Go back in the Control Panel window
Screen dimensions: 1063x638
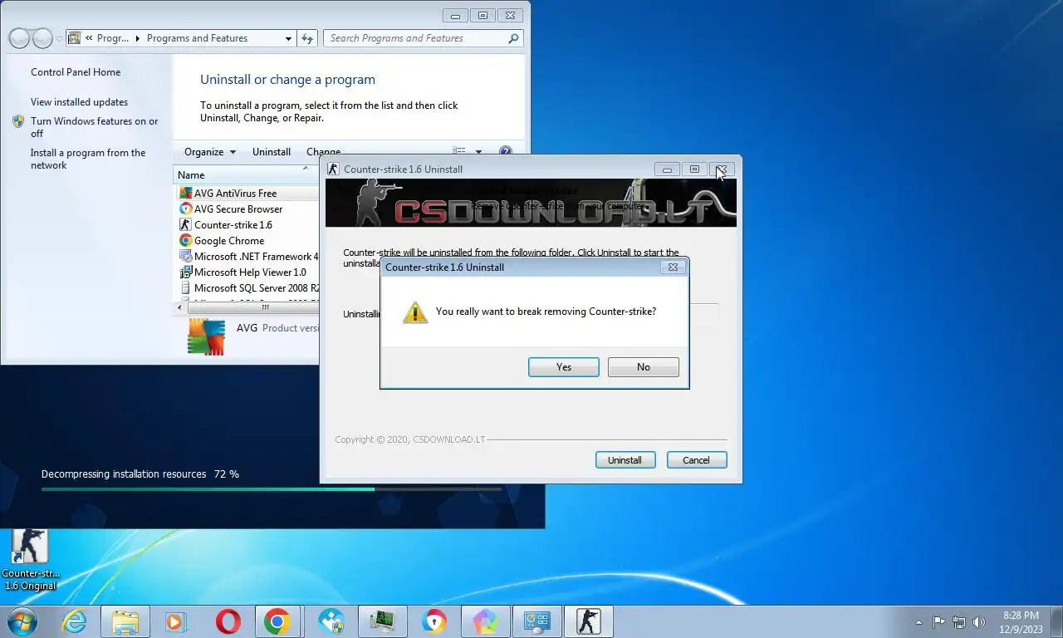coord(19,38)
